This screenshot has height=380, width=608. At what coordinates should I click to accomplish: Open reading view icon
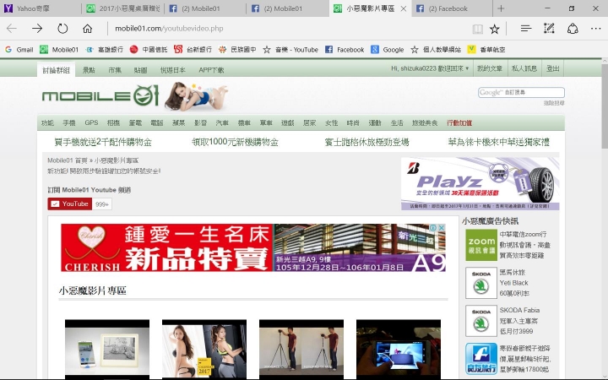coord(478,29)
